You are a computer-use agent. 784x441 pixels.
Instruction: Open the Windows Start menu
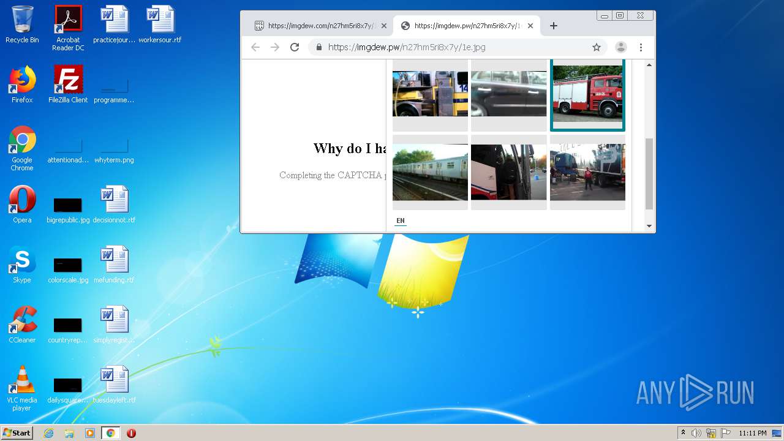pos(17,433)
